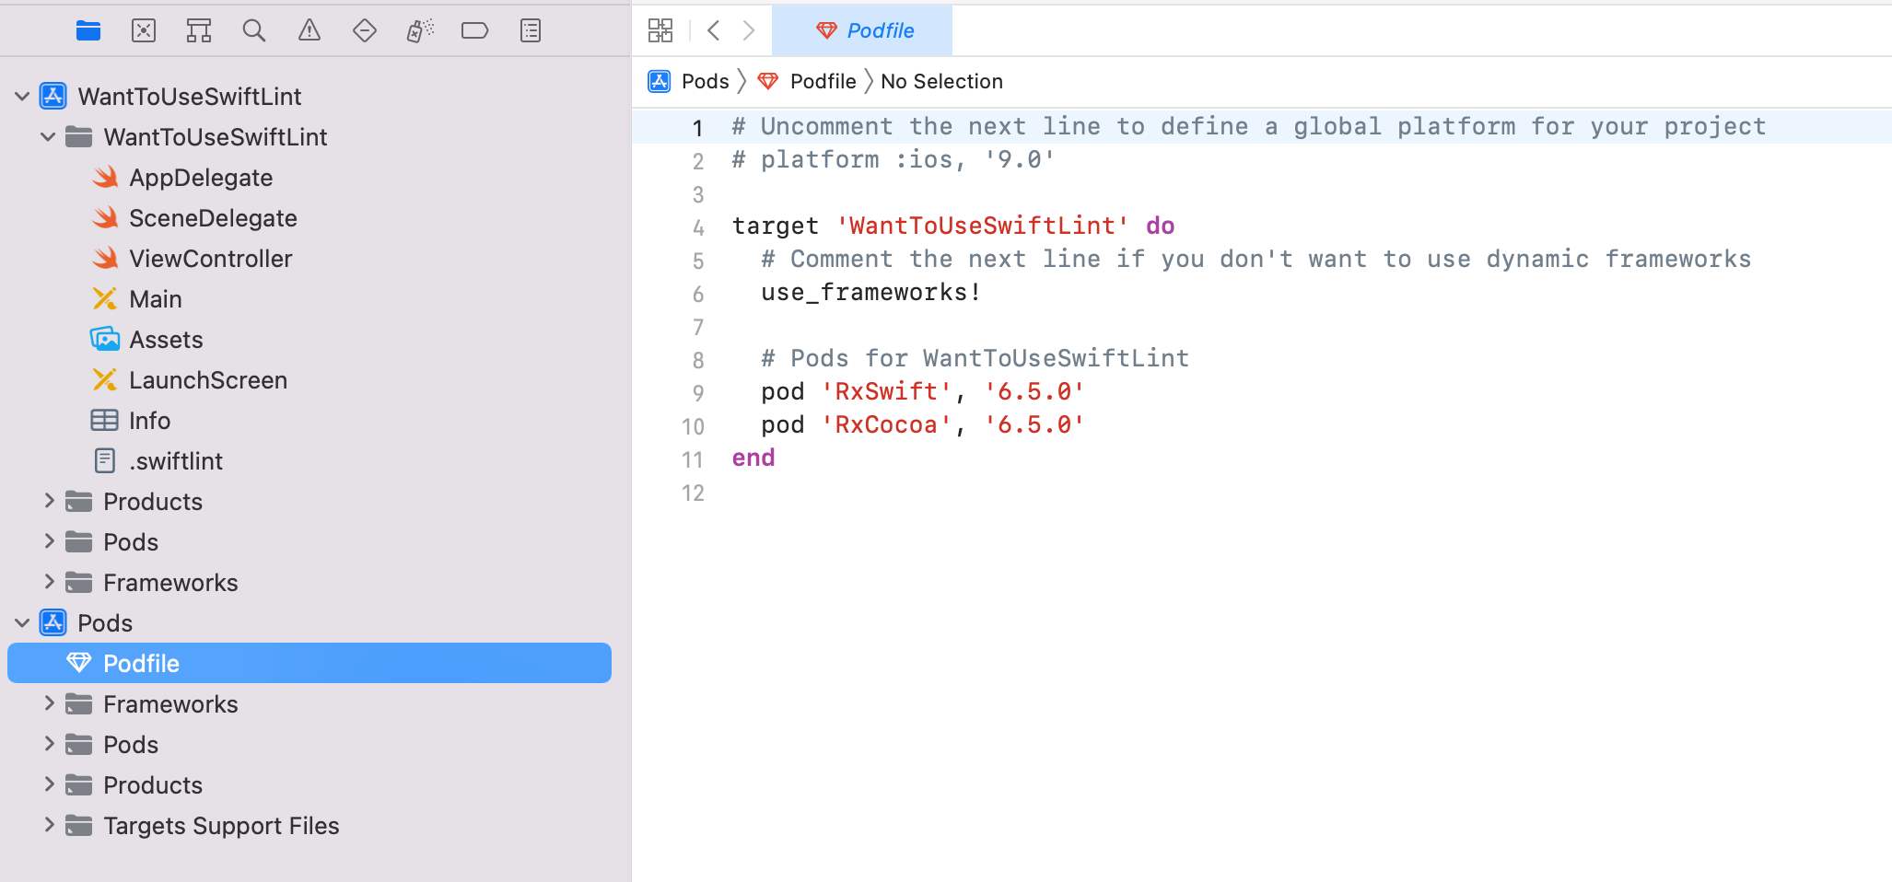The width and height of the screenshot is (1892, 882).
Task: Select Targets Support Files folder
Action: 221,825
